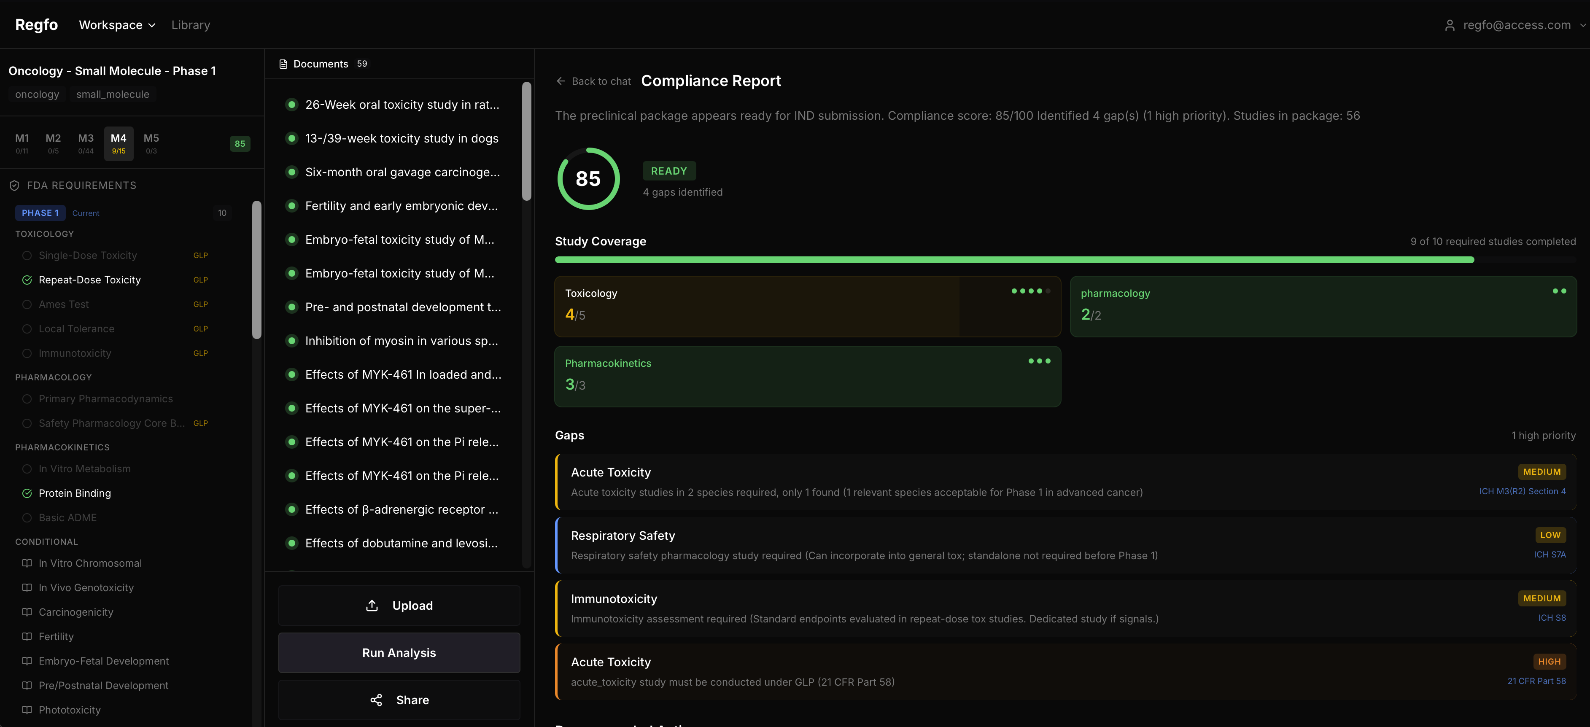Click the back arrow next to Back to chat

point(561,81)
